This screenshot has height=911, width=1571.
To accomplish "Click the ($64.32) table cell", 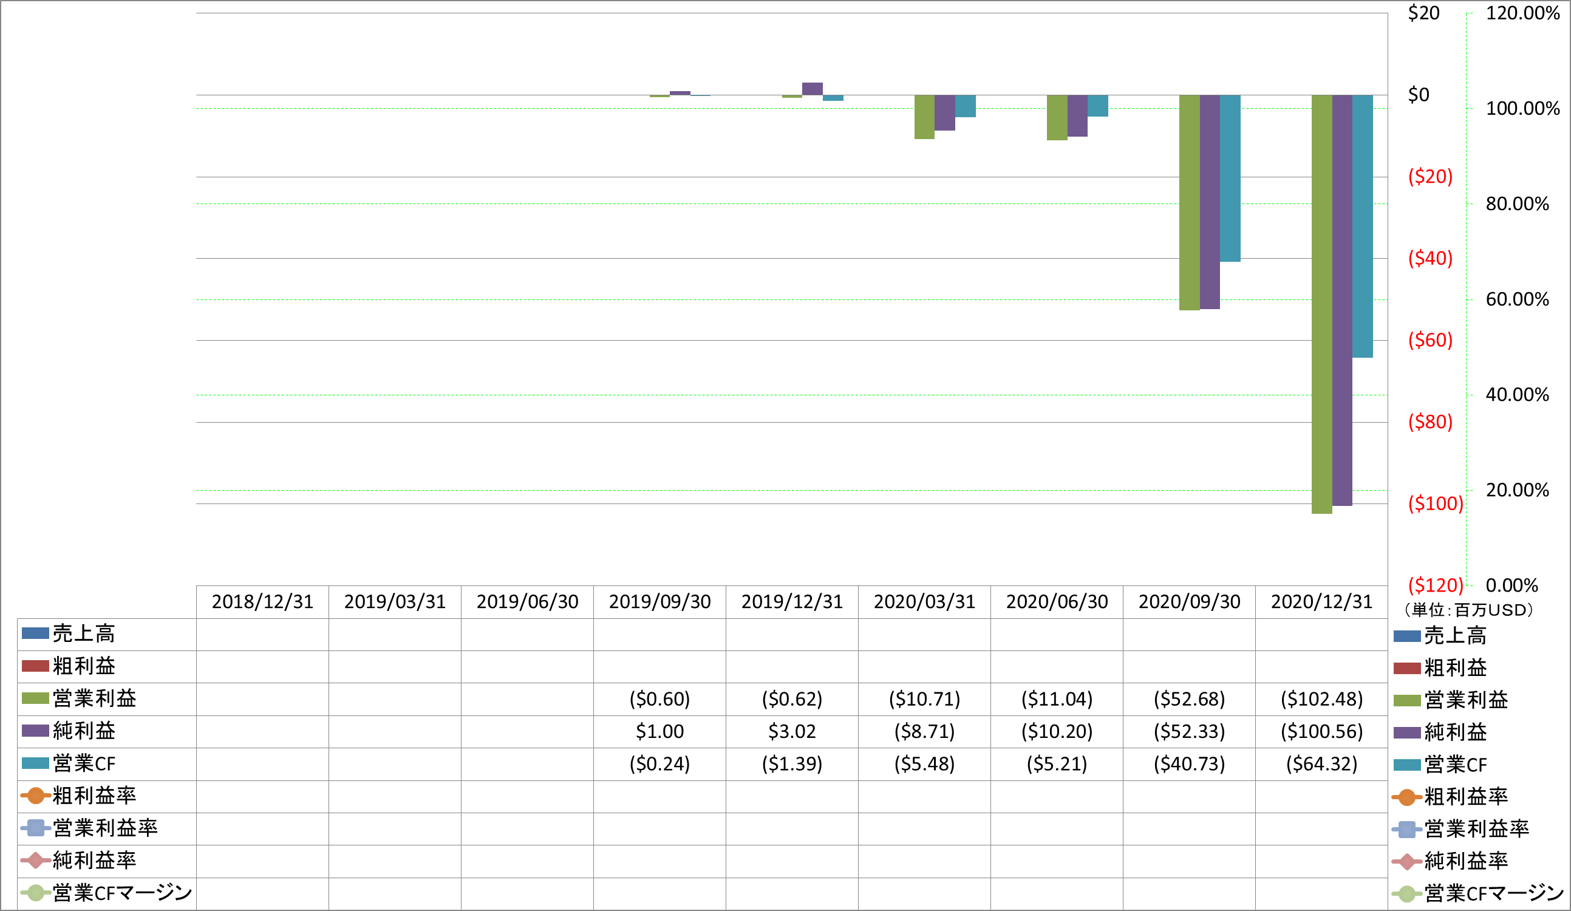I will tap(1321, 764).
